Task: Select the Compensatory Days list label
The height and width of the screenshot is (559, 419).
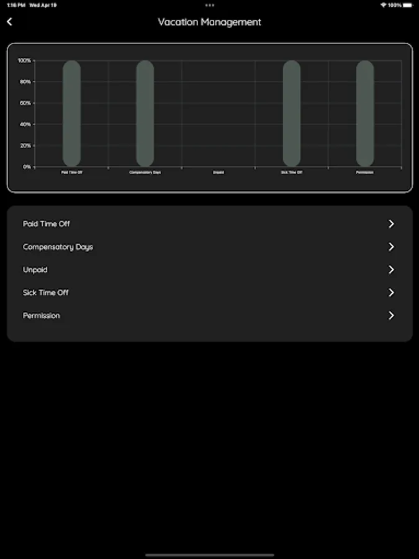Action: pos(58,247)
